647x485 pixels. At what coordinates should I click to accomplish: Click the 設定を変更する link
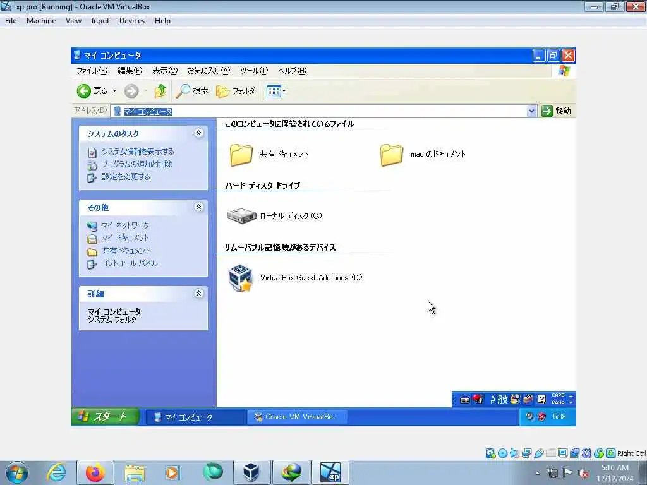[x=126, y=177]
